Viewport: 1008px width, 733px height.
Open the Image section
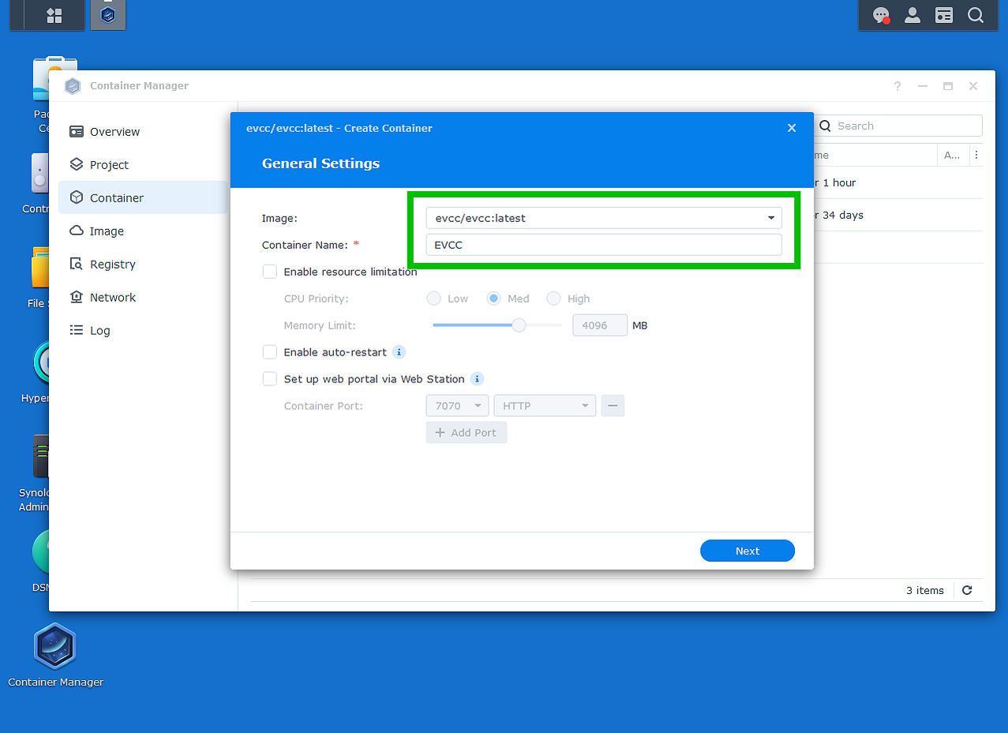[143, 231]
